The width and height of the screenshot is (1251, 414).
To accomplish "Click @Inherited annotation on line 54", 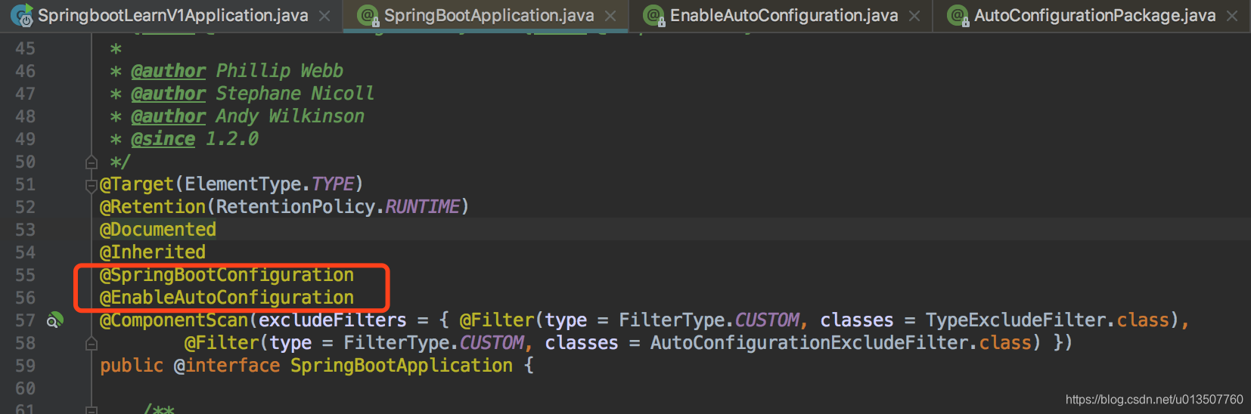I will (x=153, y=252).
